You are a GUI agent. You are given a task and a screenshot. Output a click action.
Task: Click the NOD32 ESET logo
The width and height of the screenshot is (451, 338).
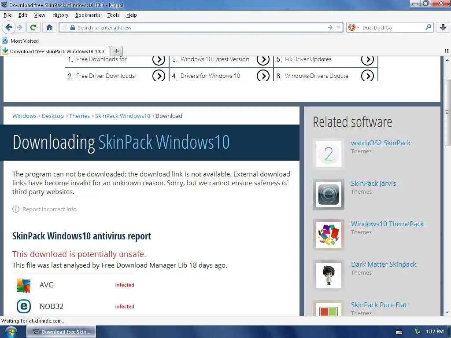coord(24,306)
